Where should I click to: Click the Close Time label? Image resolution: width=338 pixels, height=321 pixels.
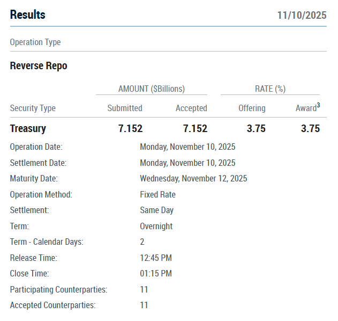coord(29,273)
